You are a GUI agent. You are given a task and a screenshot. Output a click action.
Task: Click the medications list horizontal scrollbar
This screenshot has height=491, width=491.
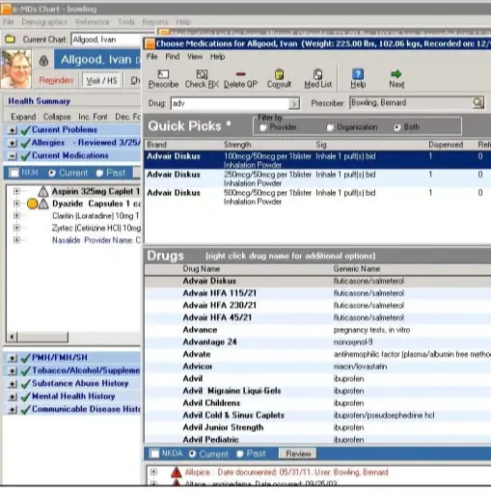(x=73, y=337)
